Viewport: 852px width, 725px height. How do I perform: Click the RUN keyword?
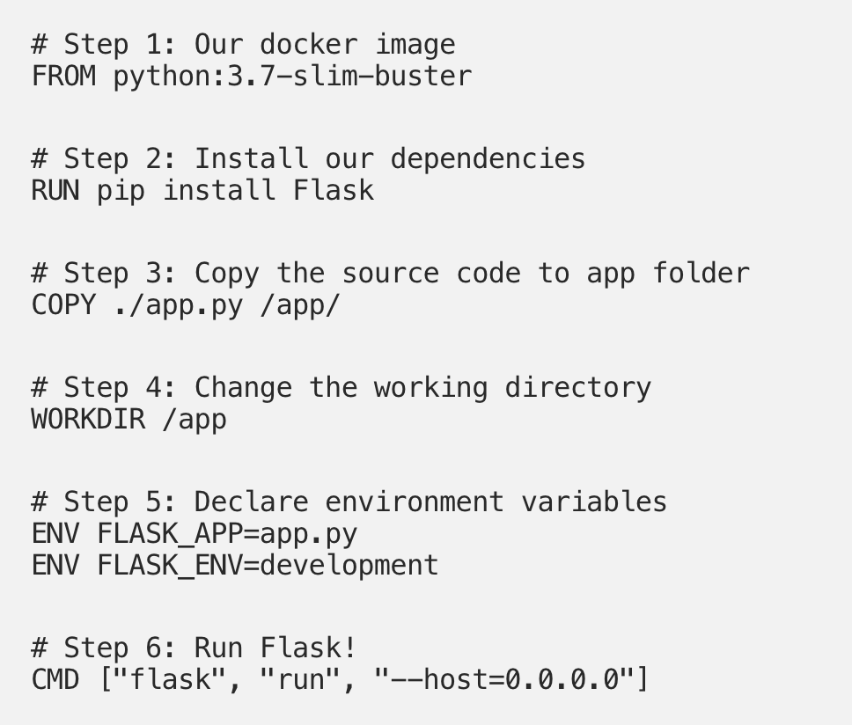click(55, 191)
